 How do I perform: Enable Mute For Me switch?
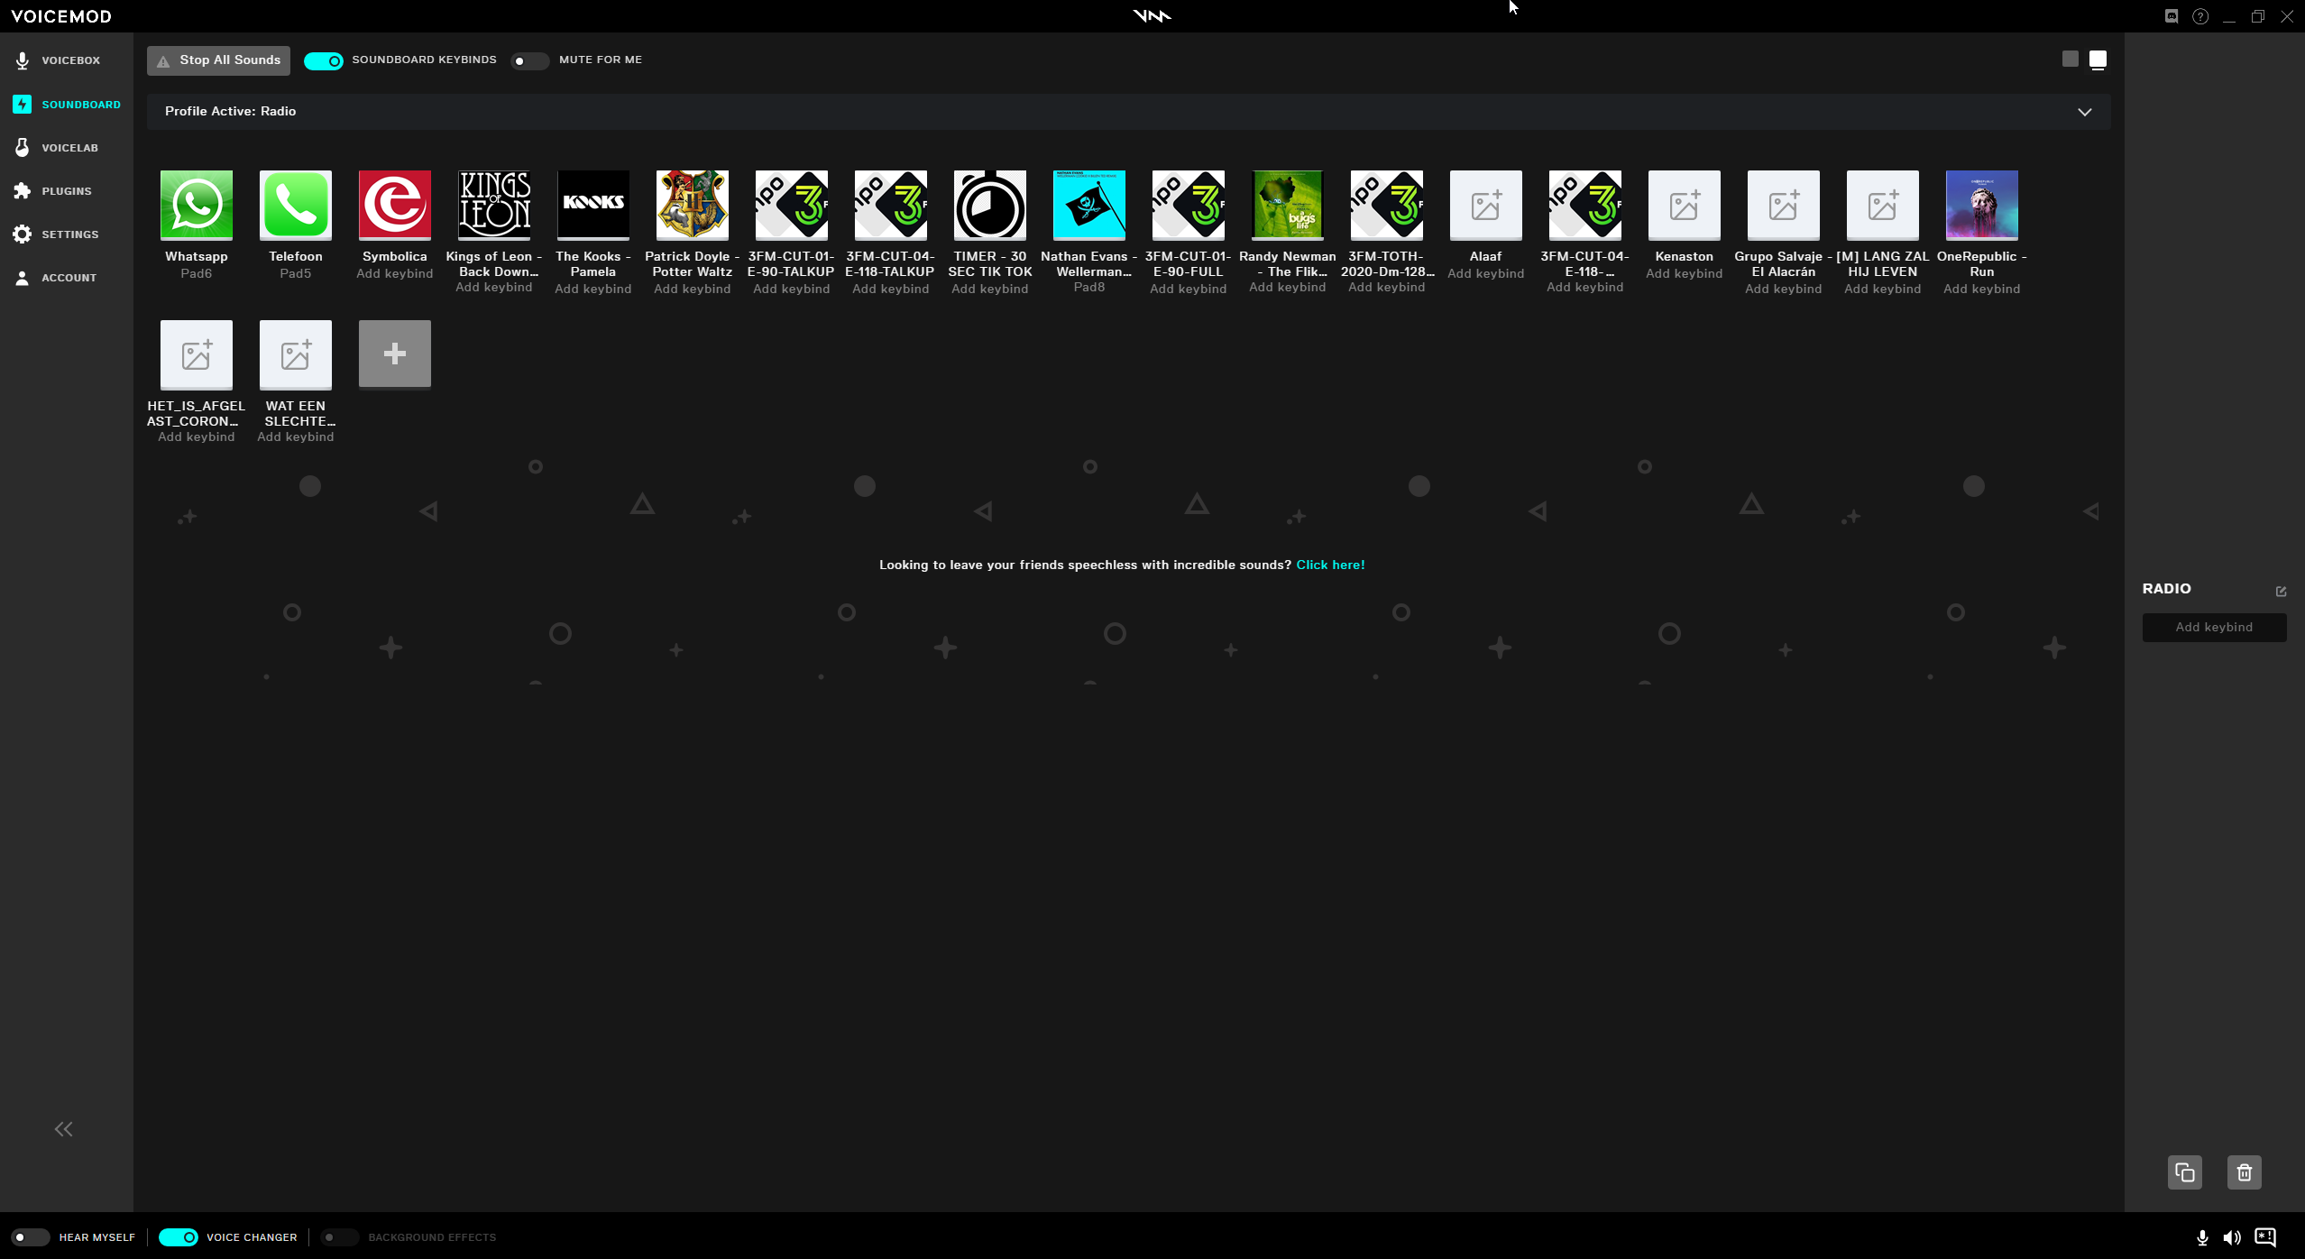[x=528, y=60]
